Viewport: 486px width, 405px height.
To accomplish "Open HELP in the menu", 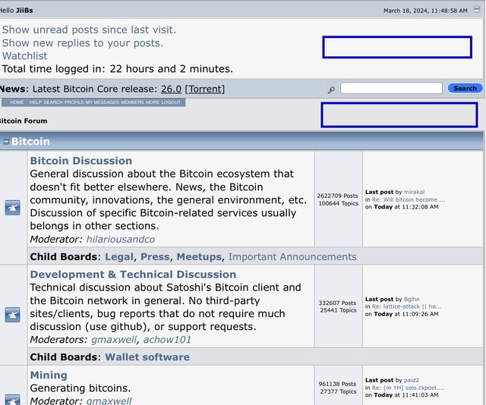I will tap(36, 102).
